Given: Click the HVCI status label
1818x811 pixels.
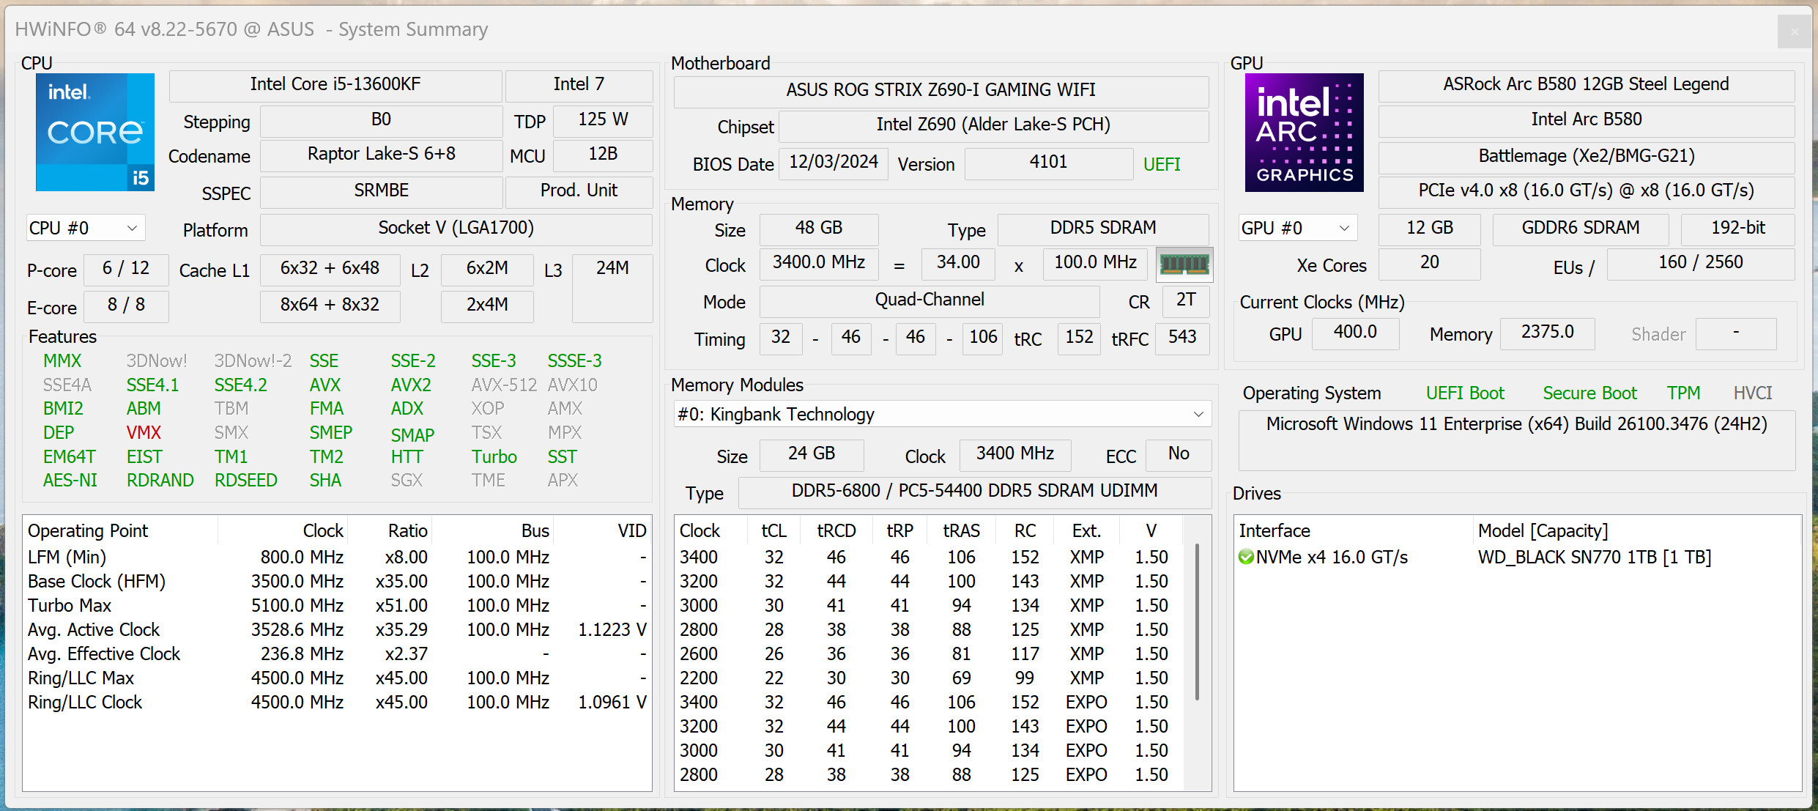Looking at the screenshot, I should (1752, 393).
